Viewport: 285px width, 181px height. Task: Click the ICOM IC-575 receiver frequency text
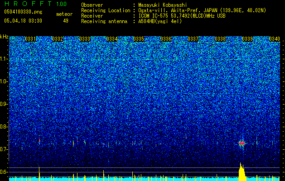(x=182, y=16)
